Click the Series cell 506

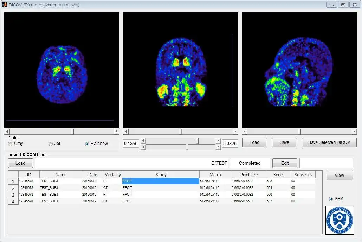click(x=278, y=195)
